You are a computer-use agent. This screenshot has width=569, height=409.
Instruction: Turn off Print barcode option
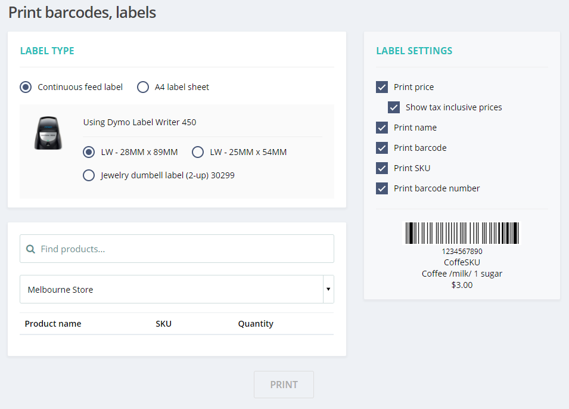pos(382,148)
